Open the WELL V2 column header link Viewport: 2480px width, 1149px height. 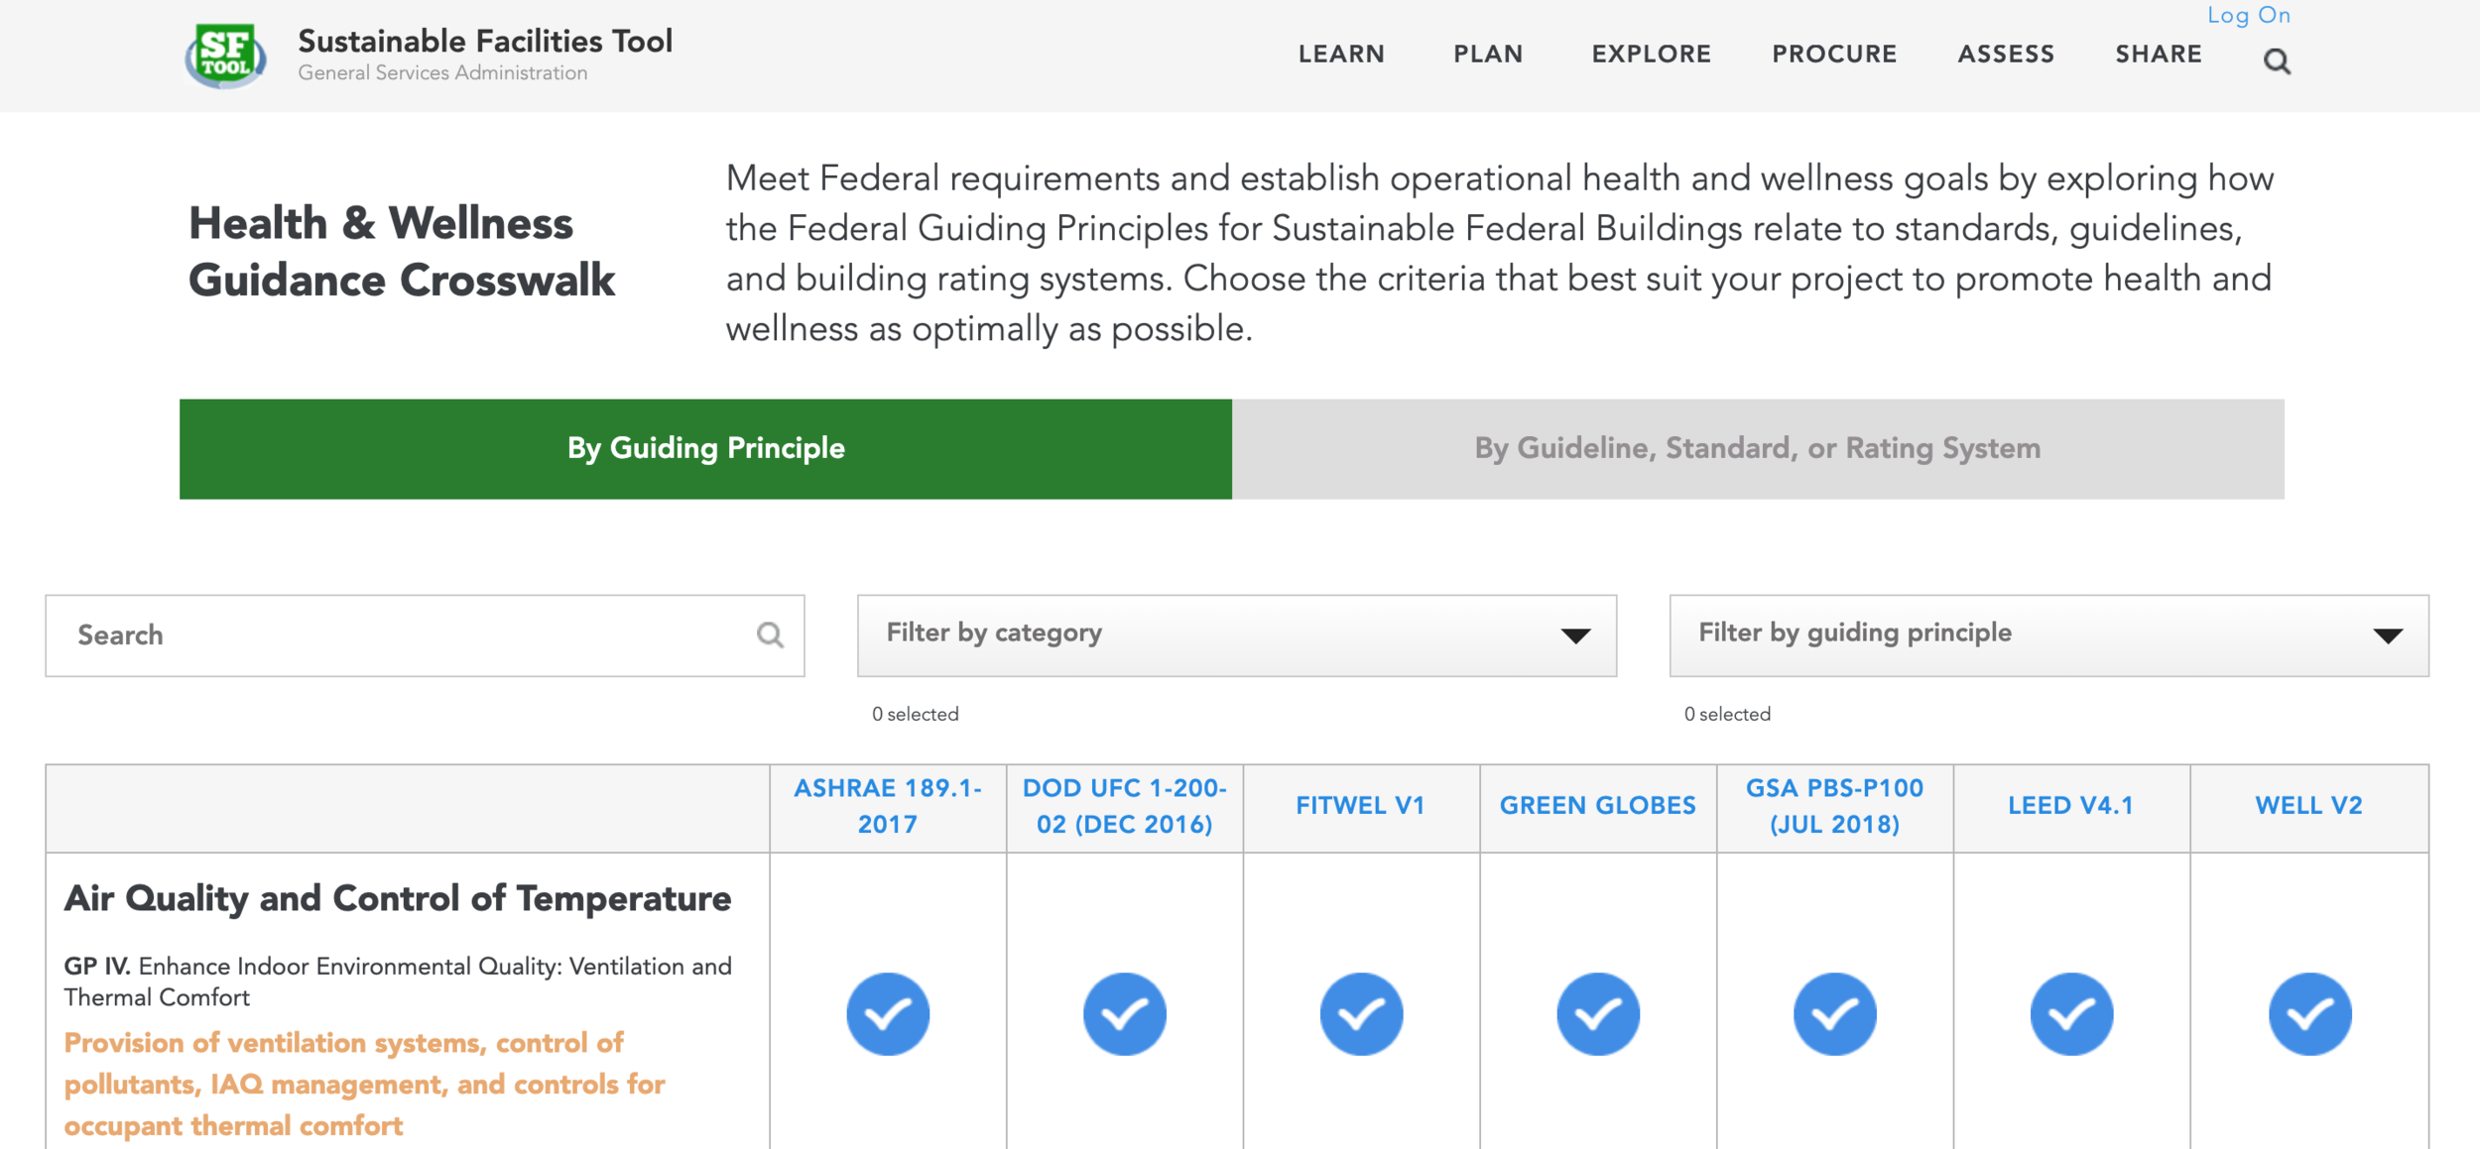pos(2308,806)
